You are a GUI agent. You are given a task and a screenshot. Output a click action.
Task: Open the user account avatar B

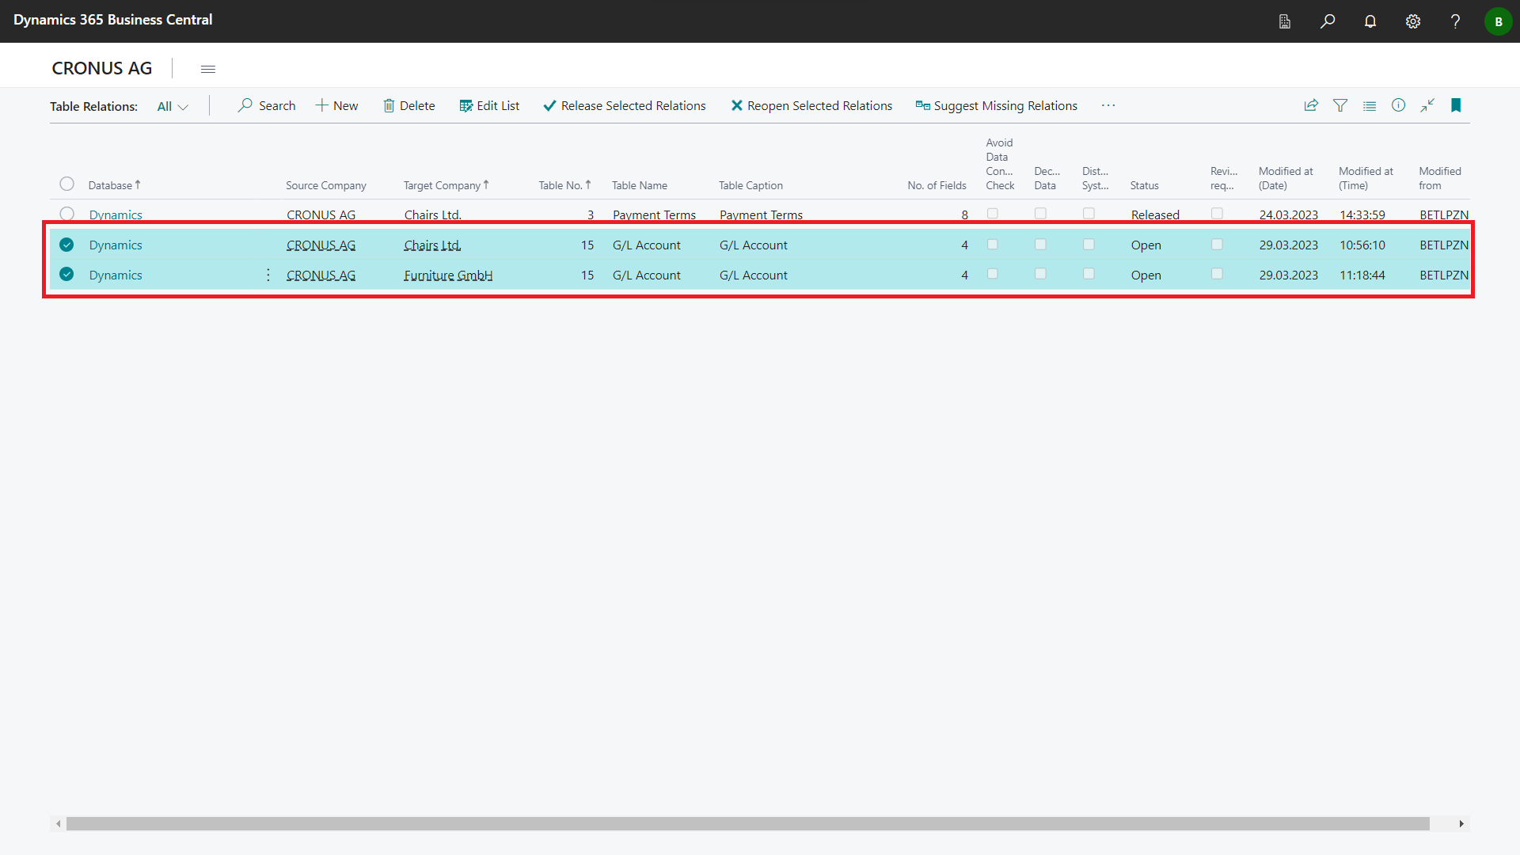pos(1498,21)
